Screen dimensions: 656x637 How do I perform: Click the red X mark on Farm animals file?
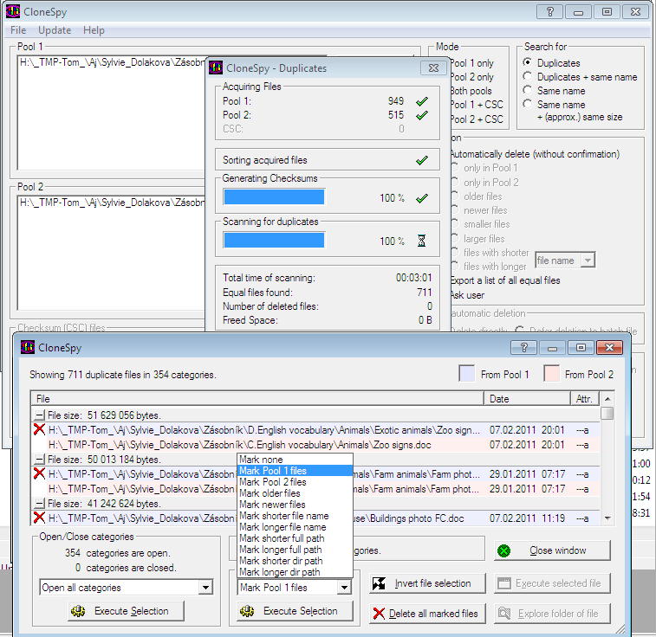point(38,474)
